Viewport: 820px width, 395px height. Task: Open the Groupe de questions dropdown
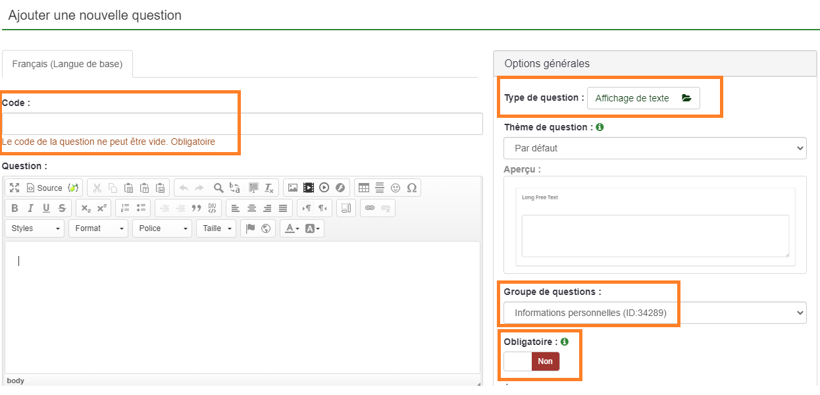(654, 313)
